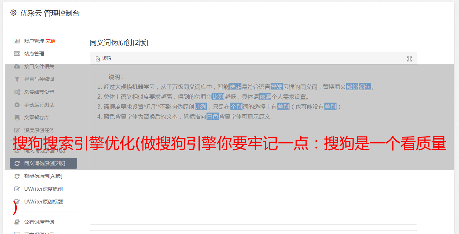The width and height of the screenshot is (459, 234).
Task: Click the highlighted word 依照 in editor
Action: tap(265, 97)
